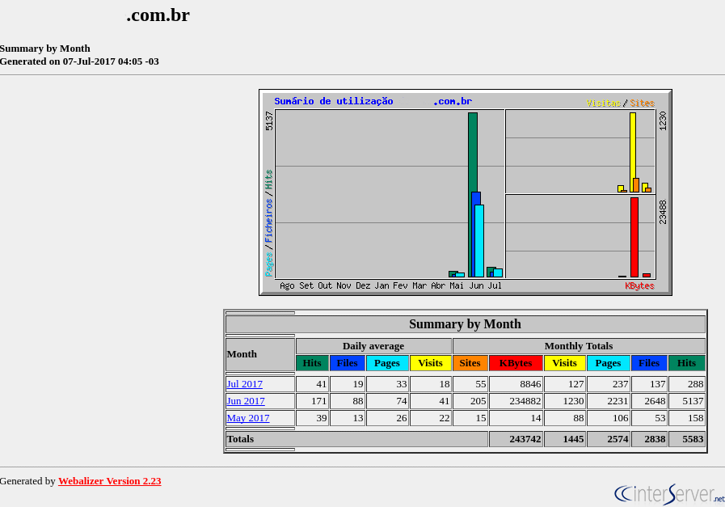The height and width of the screenshot is (507, 725).
Task: Click the 19 daily Files cell for Jul 2017
Action: [348, 384]
